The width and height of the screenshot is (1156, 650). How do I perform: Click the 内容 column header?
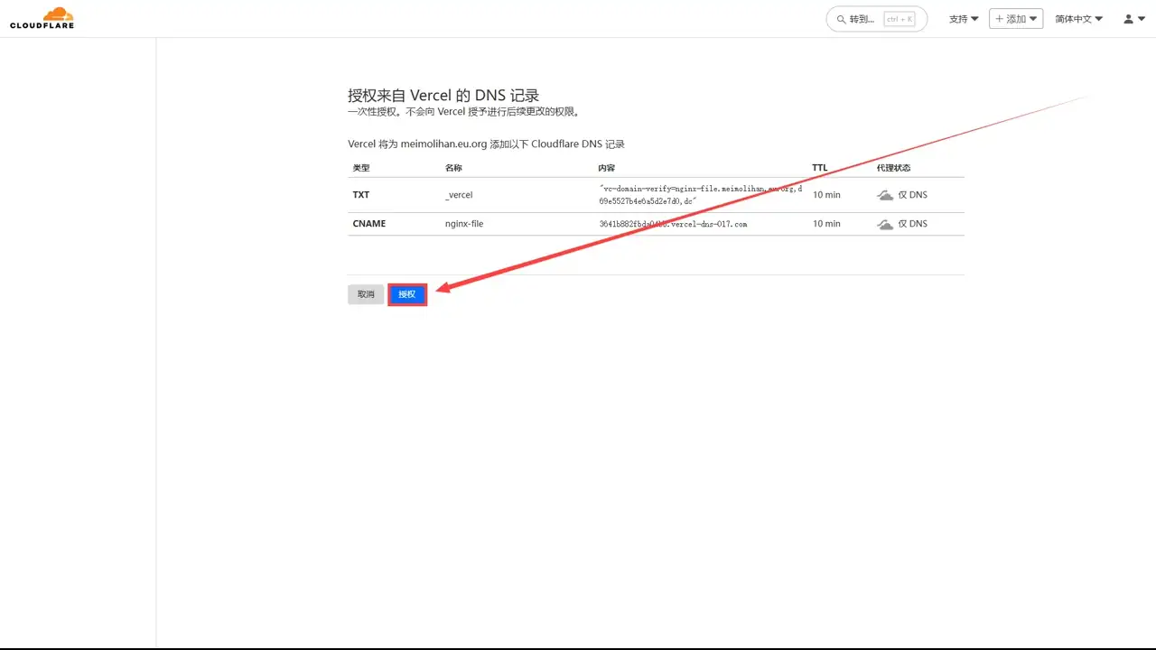pyautogui.click(x=607, y=168)
